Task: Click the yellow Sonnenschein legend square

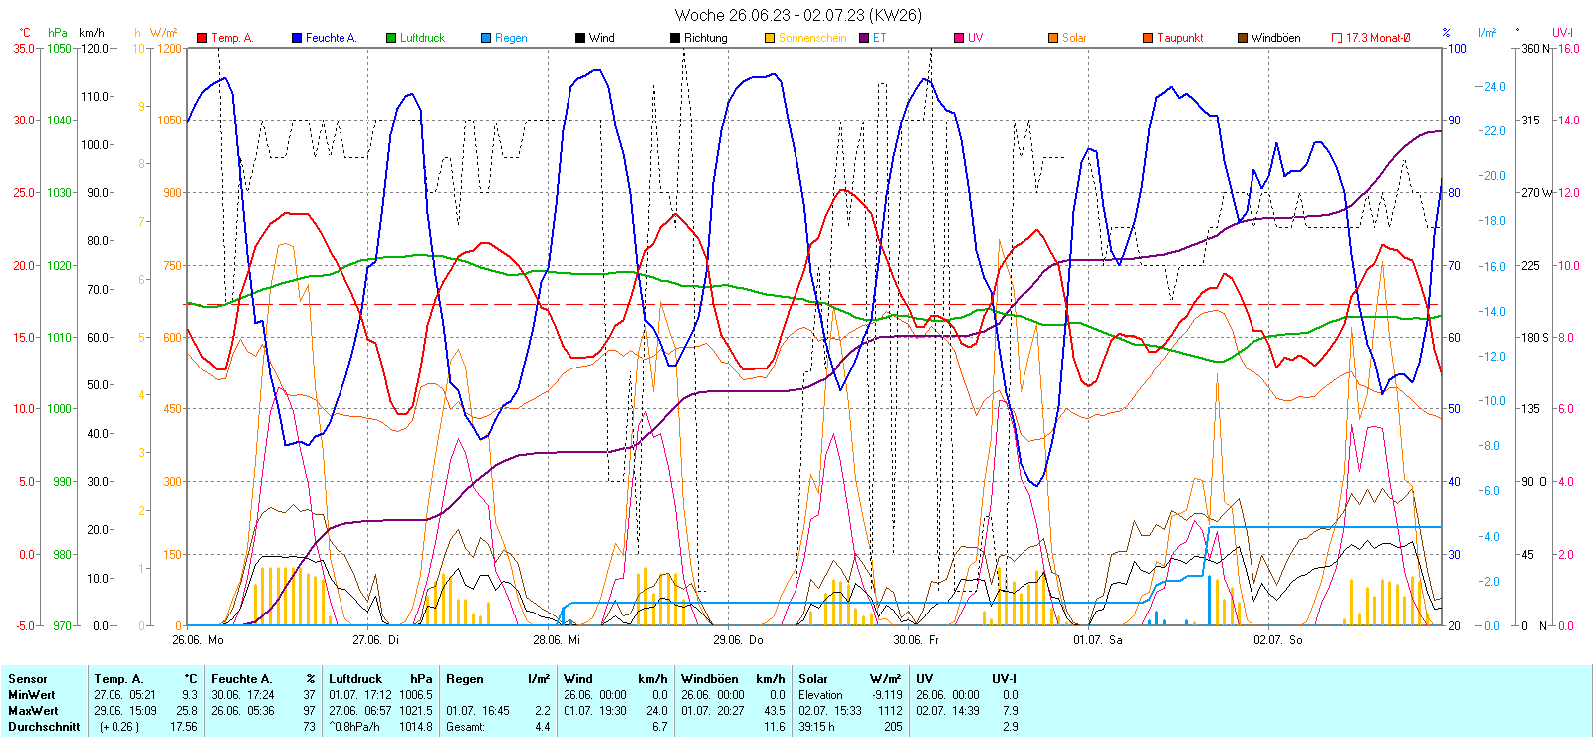Action: coord(770,38)
